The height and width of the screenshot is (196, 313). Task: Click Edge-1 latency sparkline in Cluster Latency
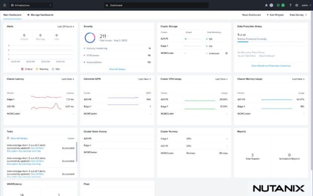pos(46,97)
